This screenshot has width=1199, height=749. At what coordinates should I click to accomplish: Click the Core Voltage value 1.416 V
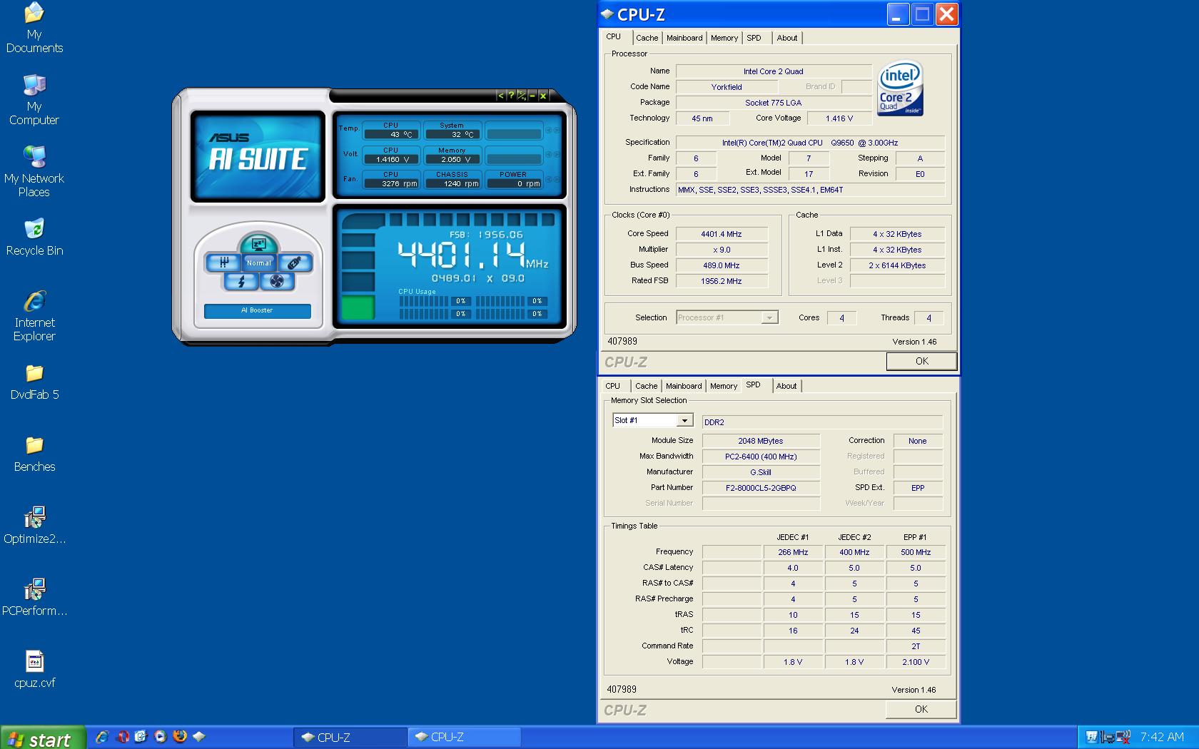(x=839, y=118)
